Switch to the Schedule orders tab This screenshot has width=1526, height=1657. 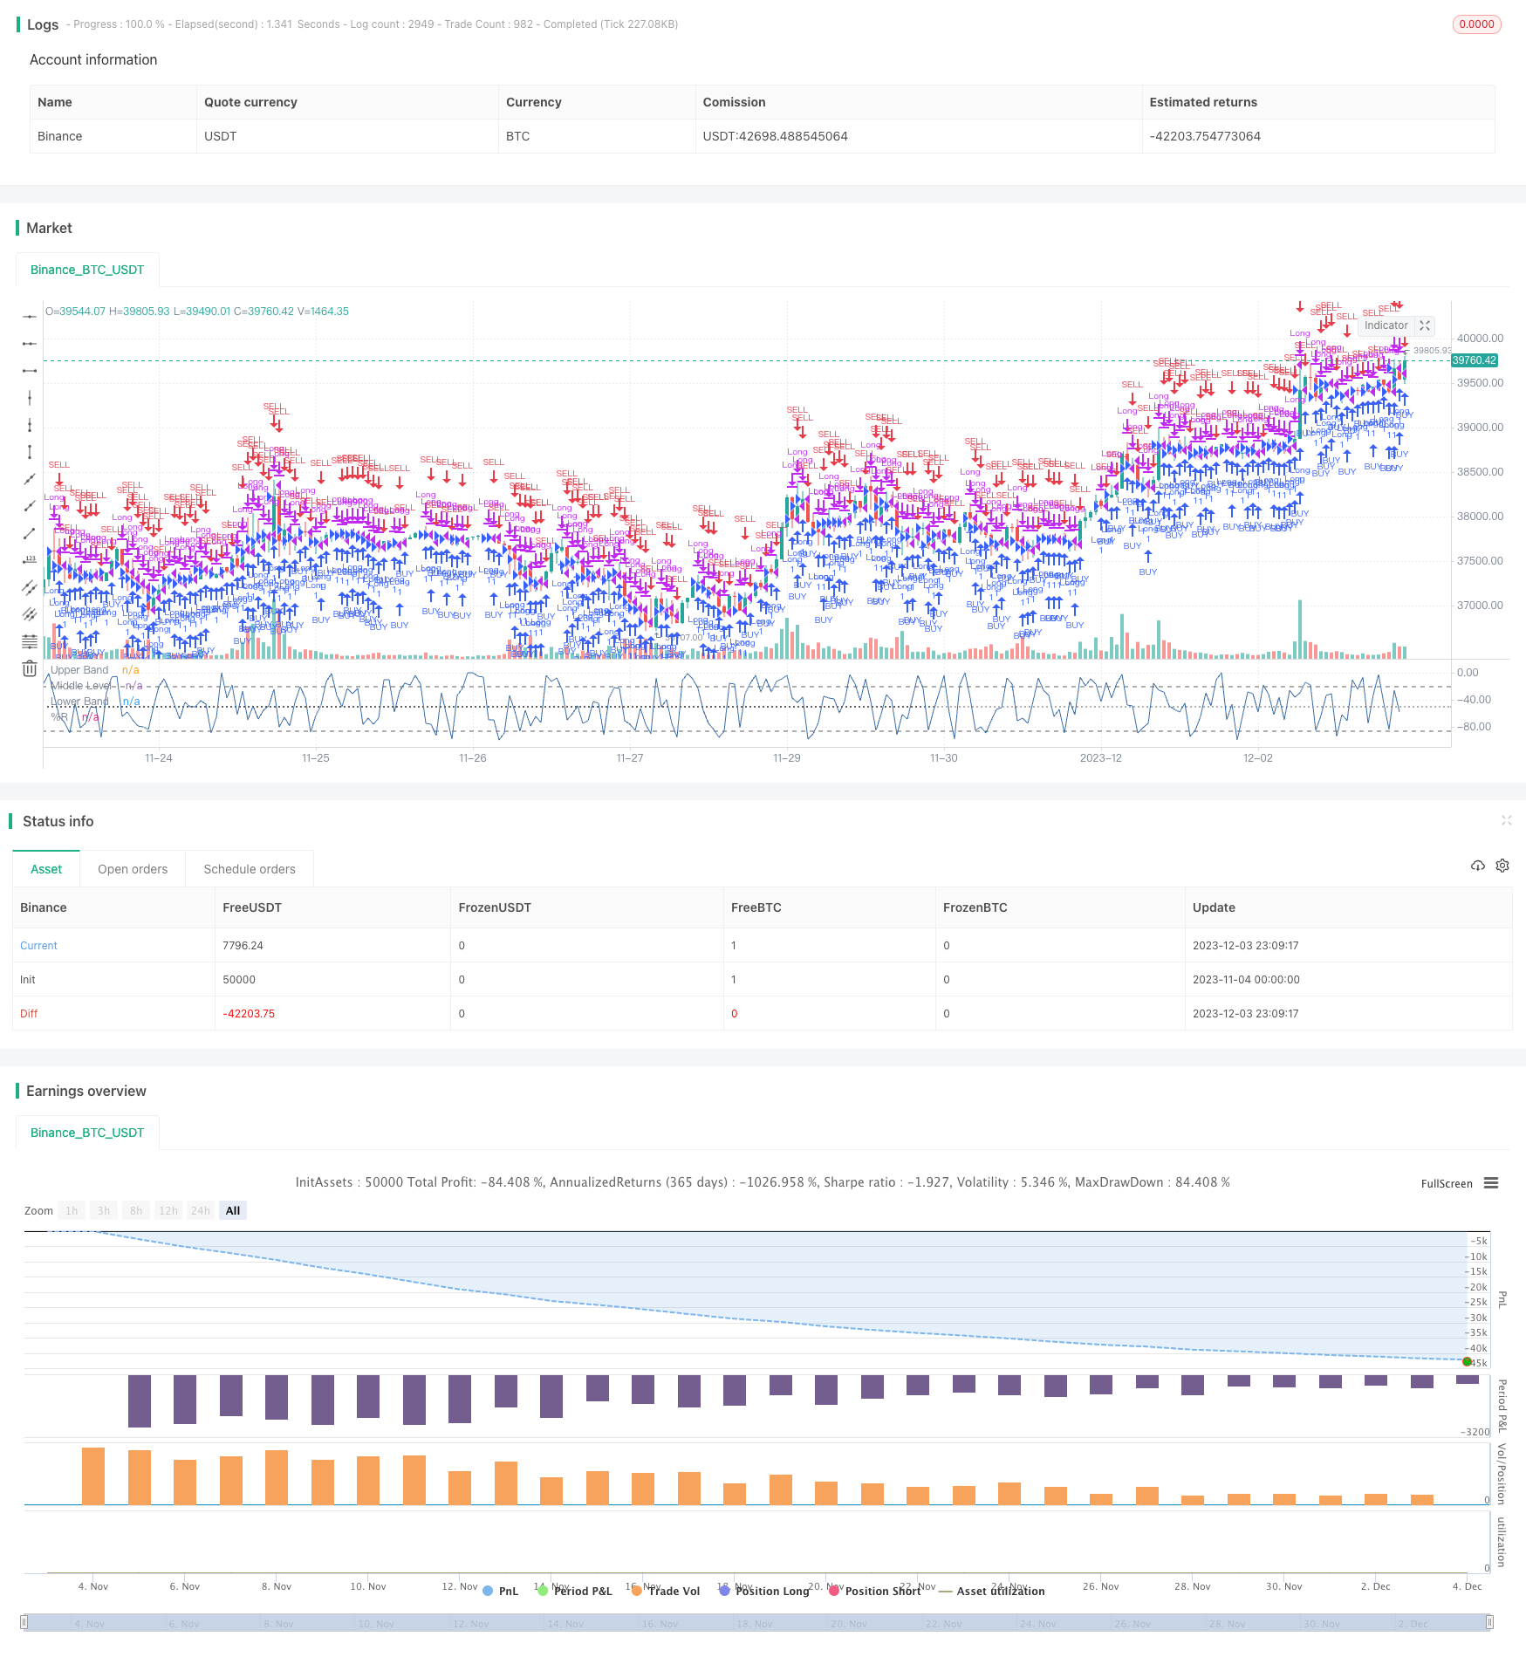point(250,869)
